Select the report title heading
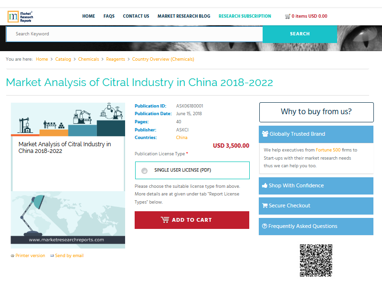This screenshot has height=281, width=382. coord(139,83)
